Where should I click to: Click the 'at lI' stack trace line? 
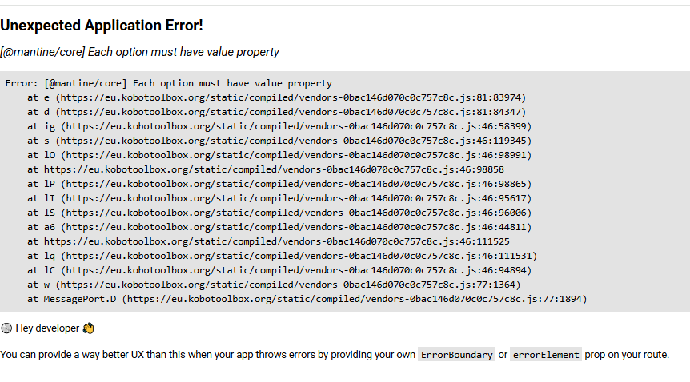coord(279,198)
